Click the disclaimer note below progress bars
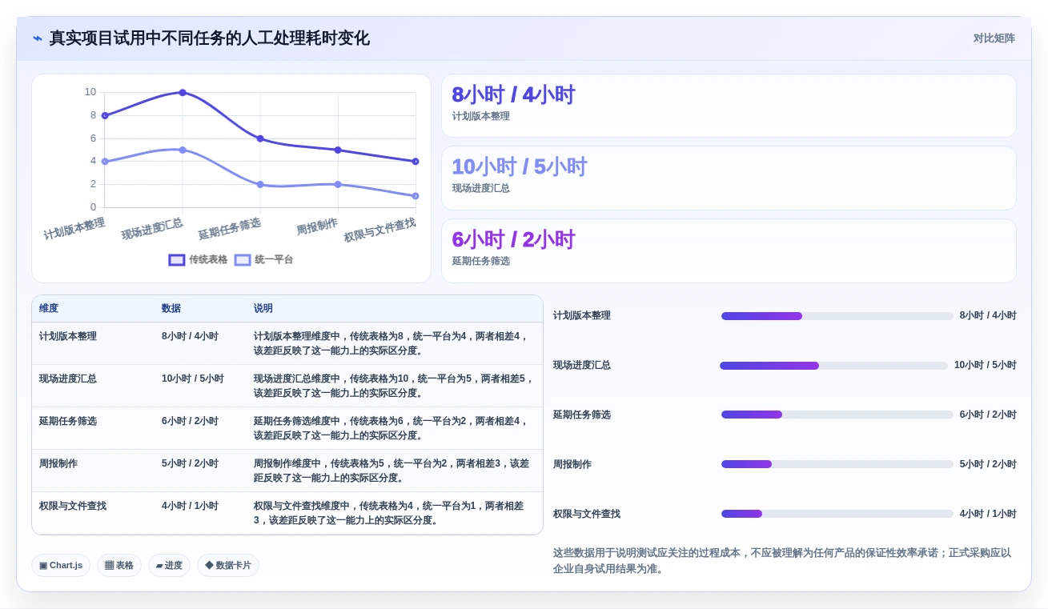 [784, 561]
